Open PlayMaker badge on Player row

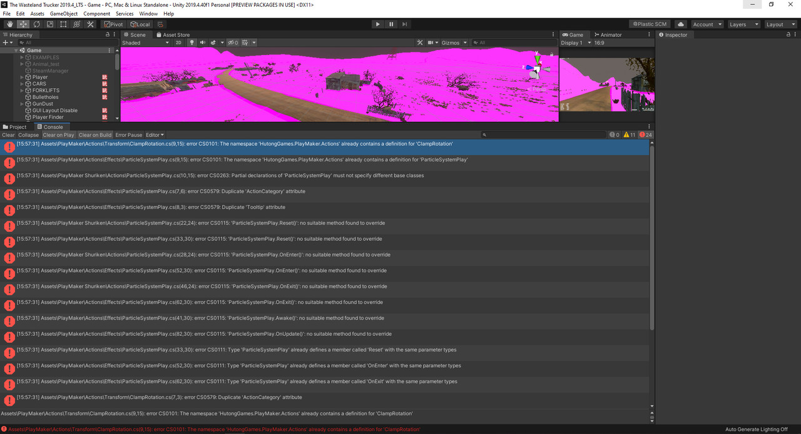tap(105, 78)
